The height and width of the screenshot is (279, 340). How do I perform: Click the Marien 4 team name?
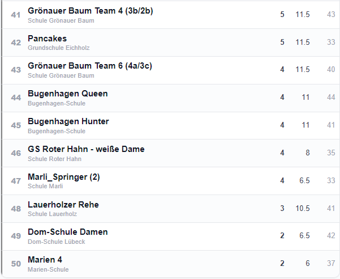pyautogui.click(x=45, y=260)
